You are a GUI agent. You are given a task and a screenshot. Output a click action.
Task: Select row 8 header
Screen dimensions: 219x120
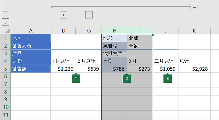tap(6, 92)
